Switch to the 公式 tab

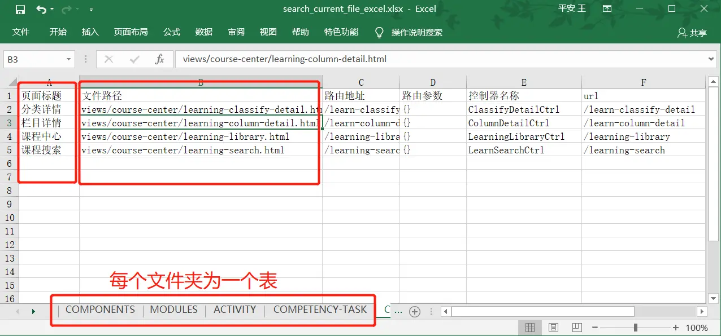172,32
